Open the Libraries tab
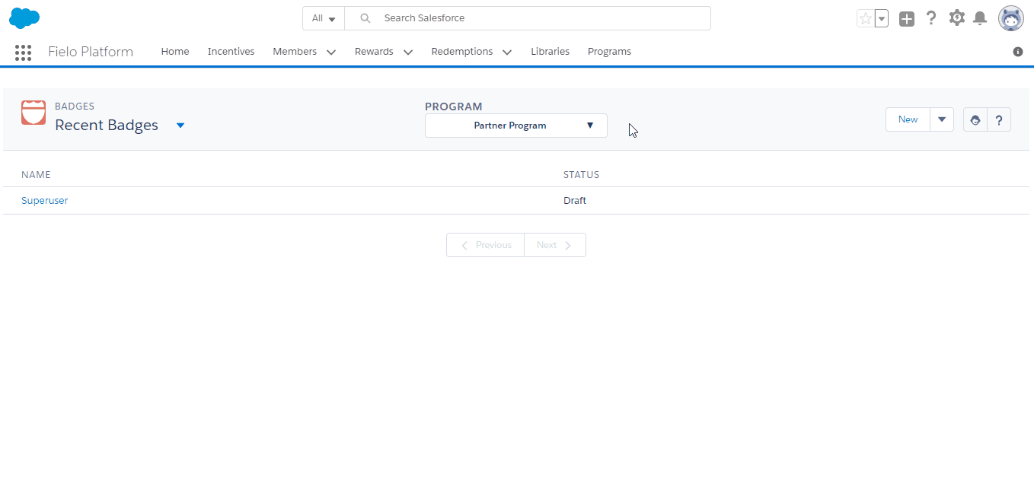The height and width of the screenshot is (477, 1034). [x=550, y=52]
